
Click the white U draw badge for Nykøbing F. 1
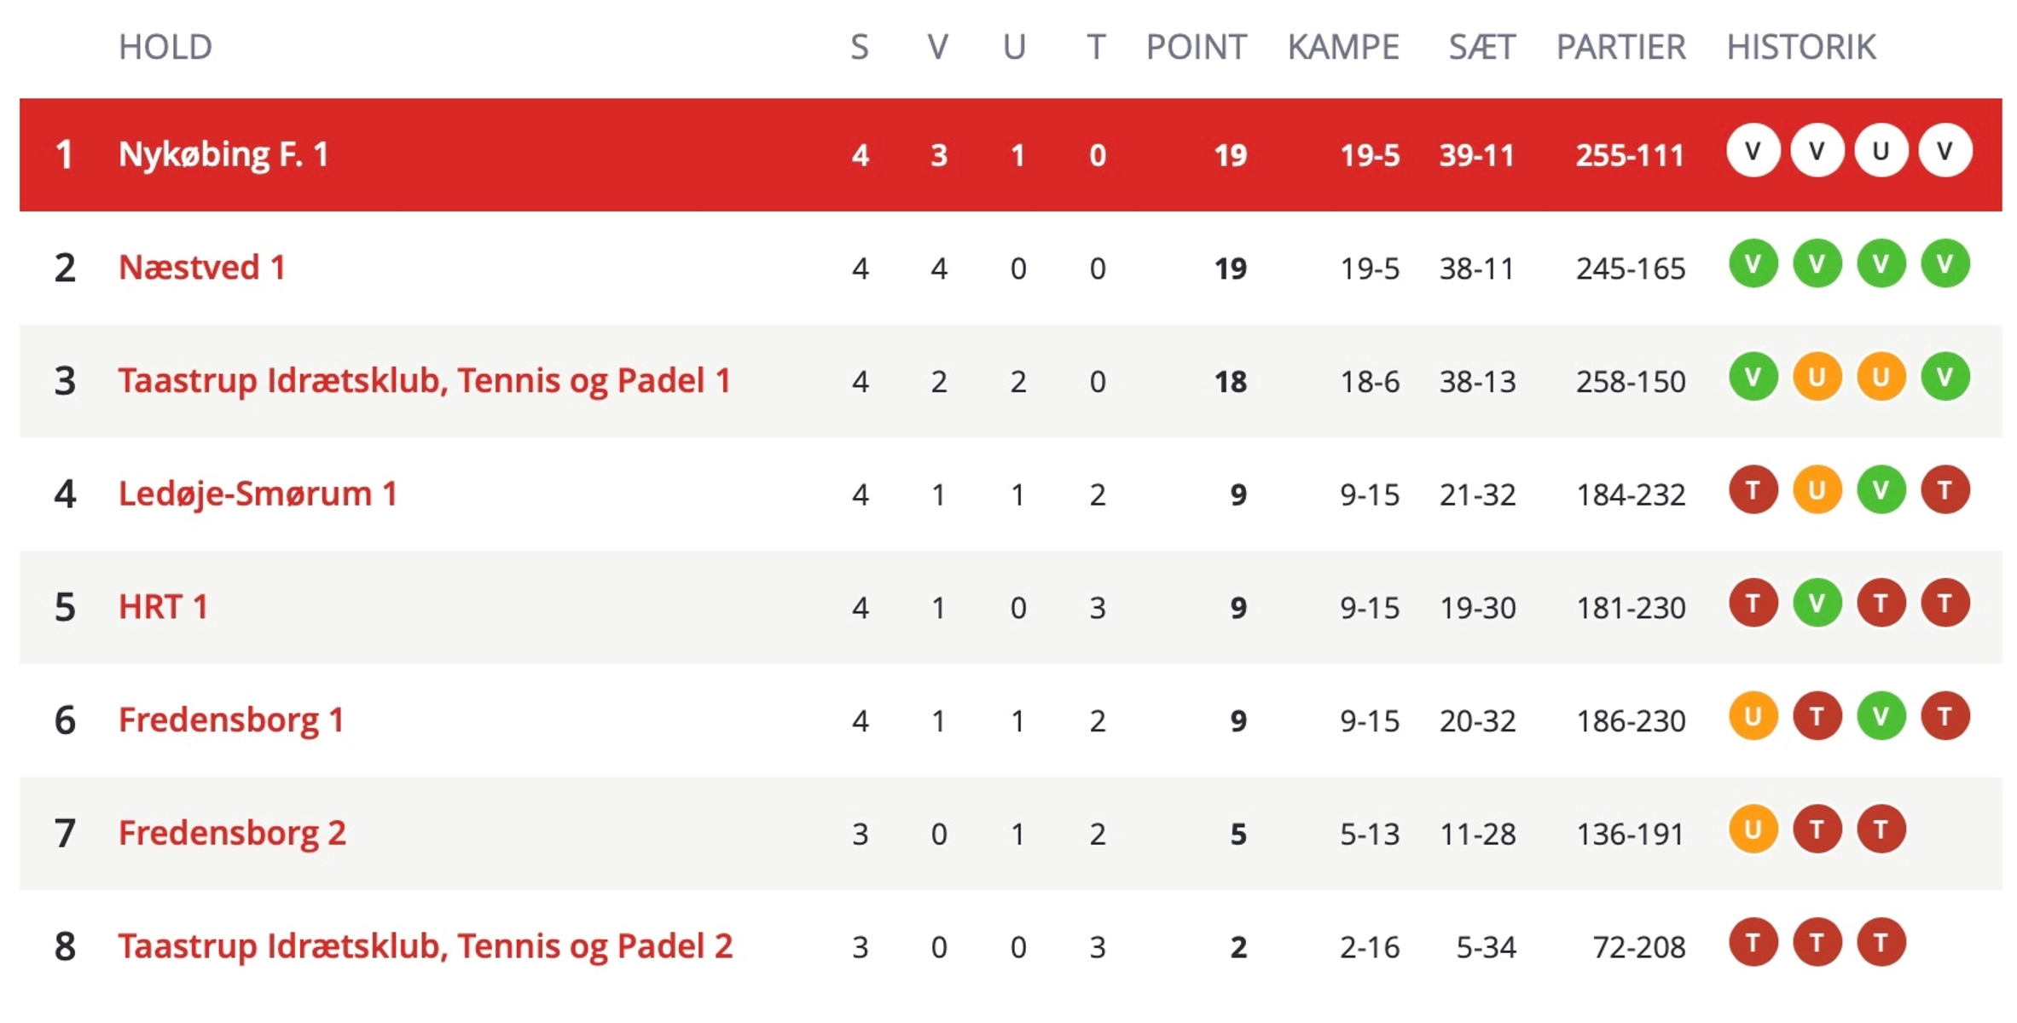(x=1881, y=151)
